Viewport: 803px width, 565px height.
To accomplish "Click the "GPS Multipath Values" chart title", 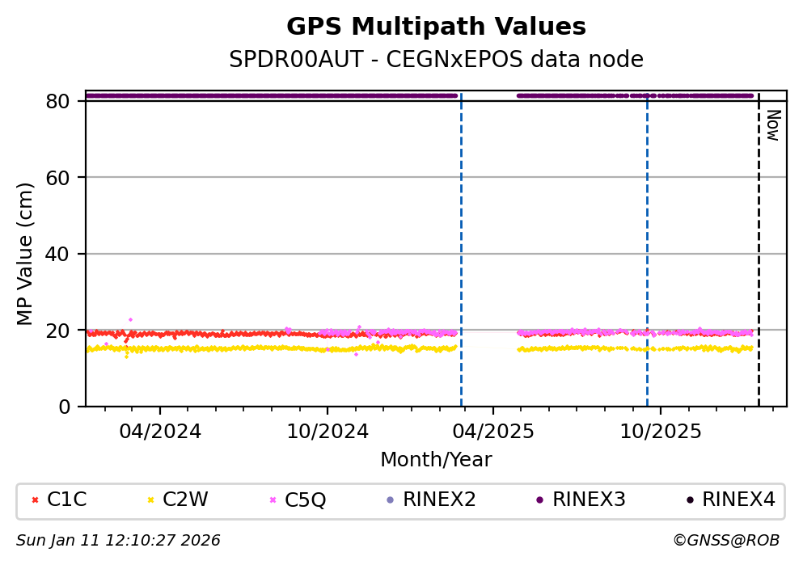I will pos(436,27).
